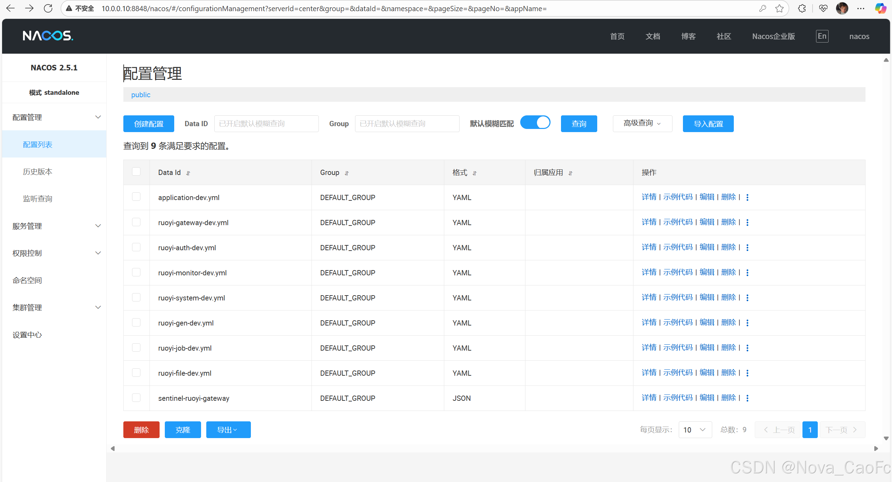
Task: Open the browser profile avatar
Action: pos(842,8)
